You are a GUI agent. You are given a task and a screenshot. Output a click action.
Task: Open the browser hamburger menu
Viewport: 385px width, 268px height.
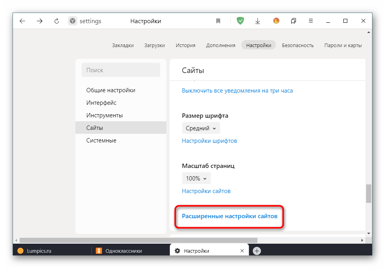tap(310, 21)
